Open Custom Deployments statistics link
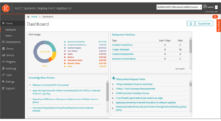This screenshot has height=121, width=221. pos(123,54)
